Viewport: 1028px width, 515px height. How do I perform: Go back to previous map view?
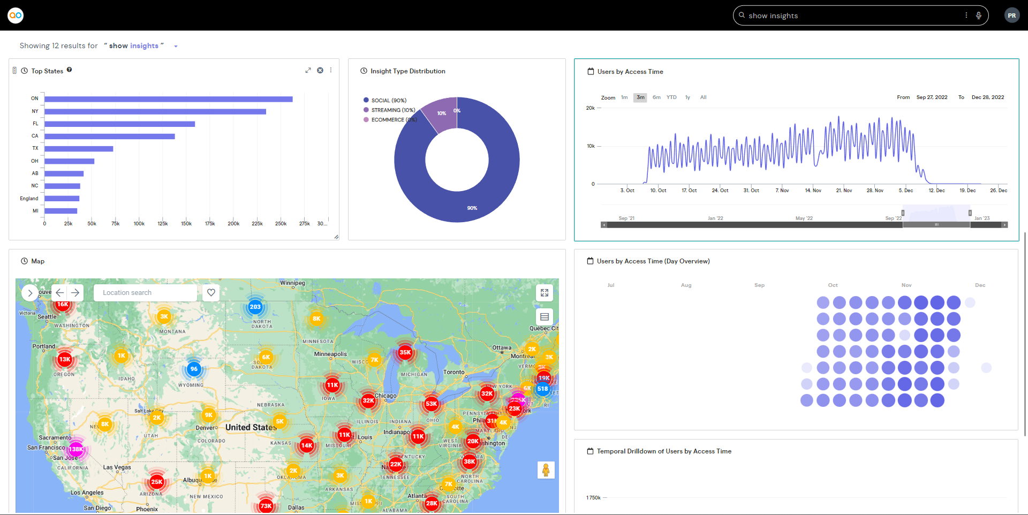(60, 293)
